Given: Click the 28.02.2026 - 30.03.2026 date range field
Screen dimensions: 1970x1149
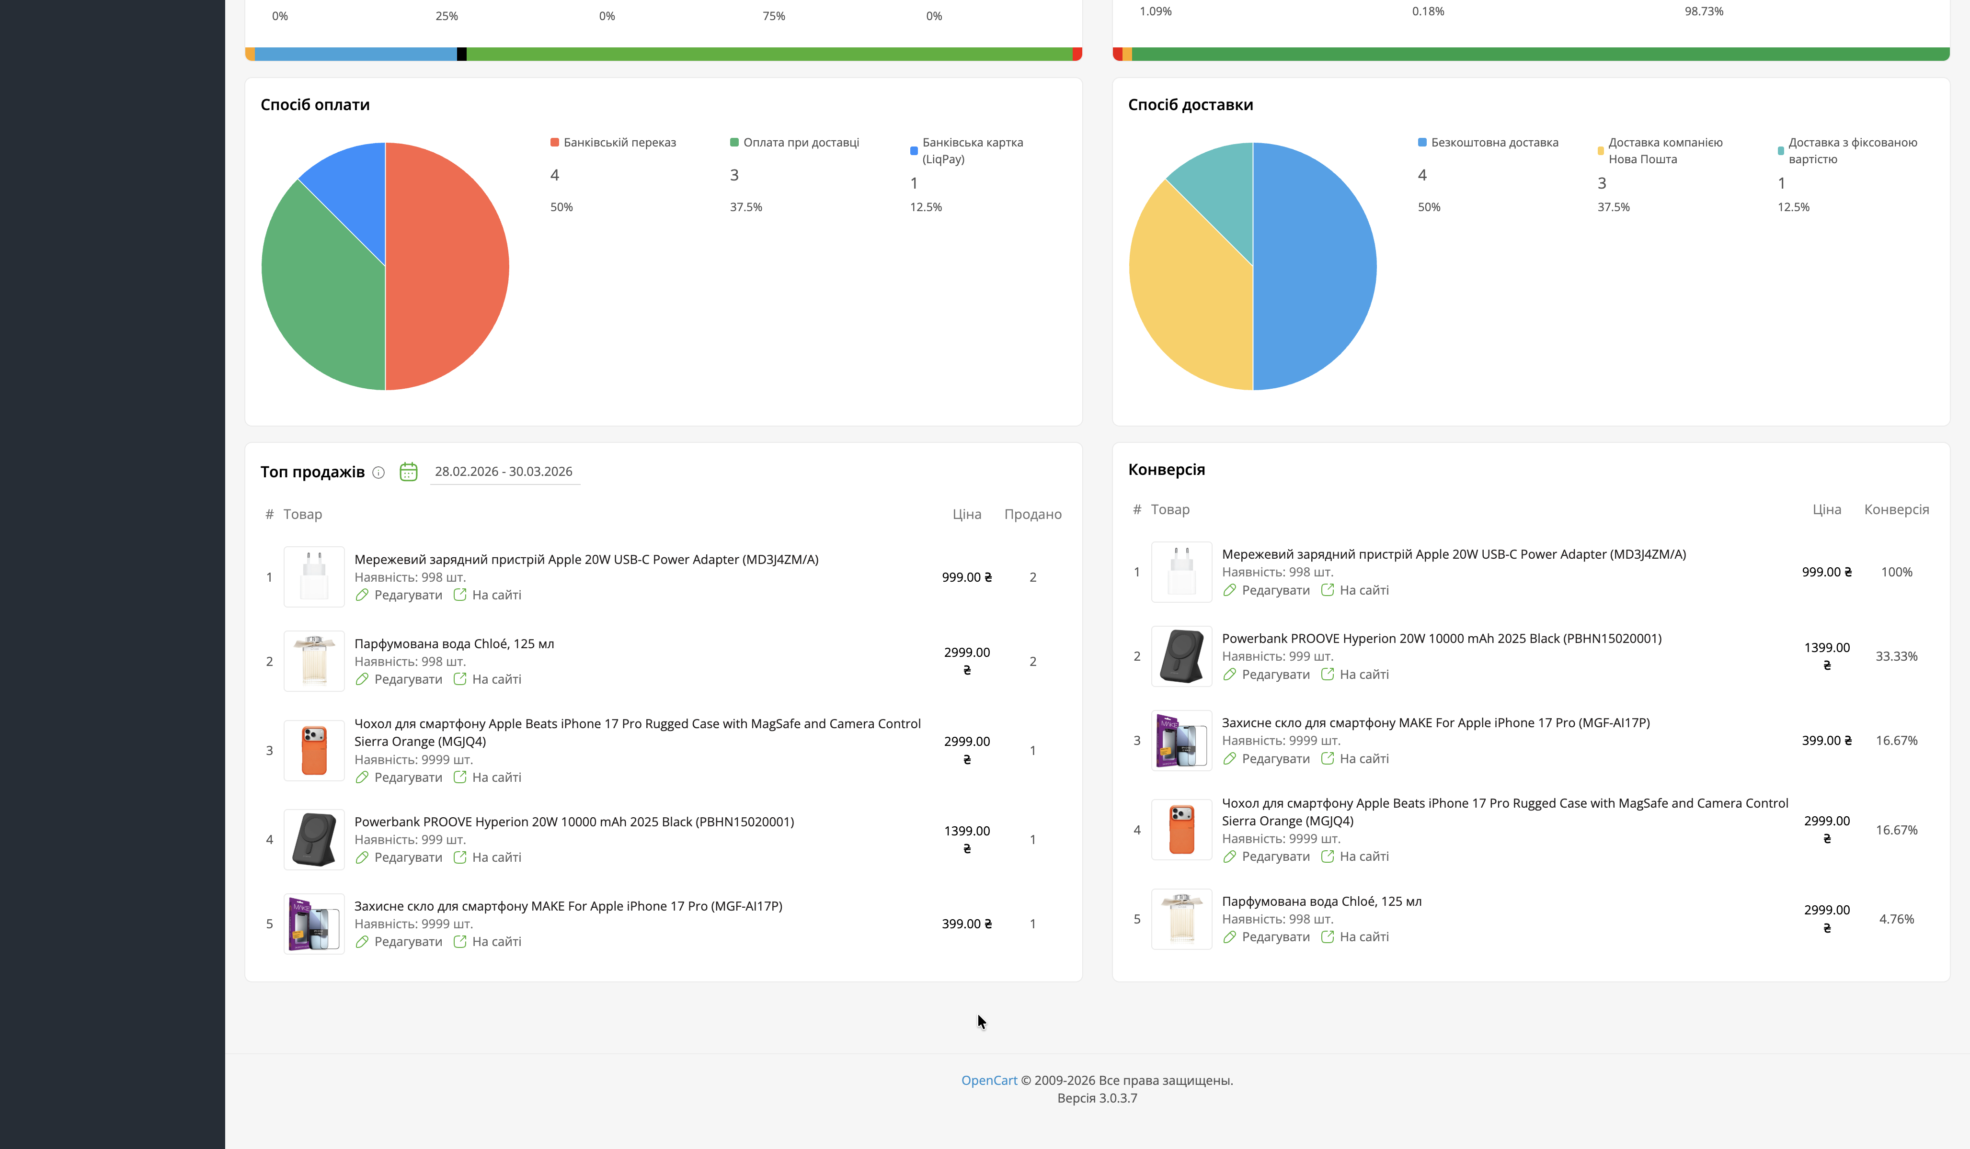Looking at the screenshot, I should pos(504,472).
